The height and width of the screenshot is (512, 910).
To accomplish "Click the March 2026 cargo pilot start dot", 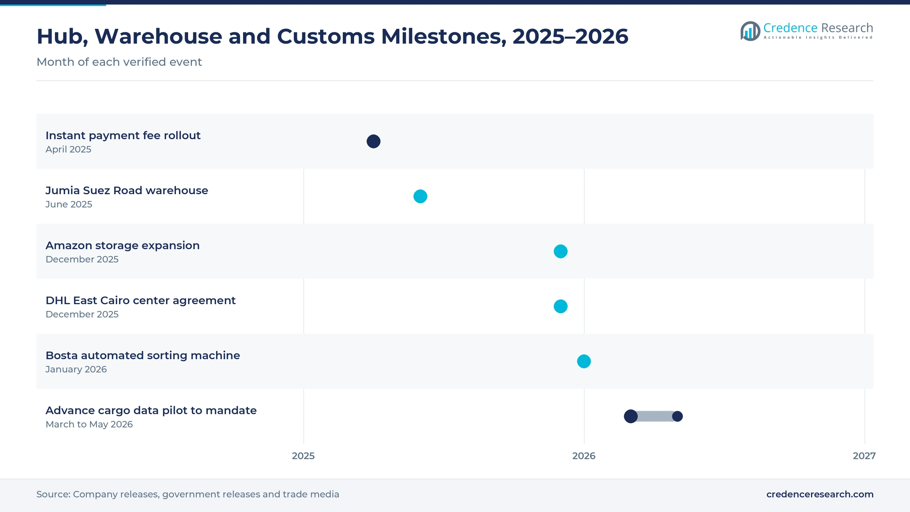I will pos(631,416).
